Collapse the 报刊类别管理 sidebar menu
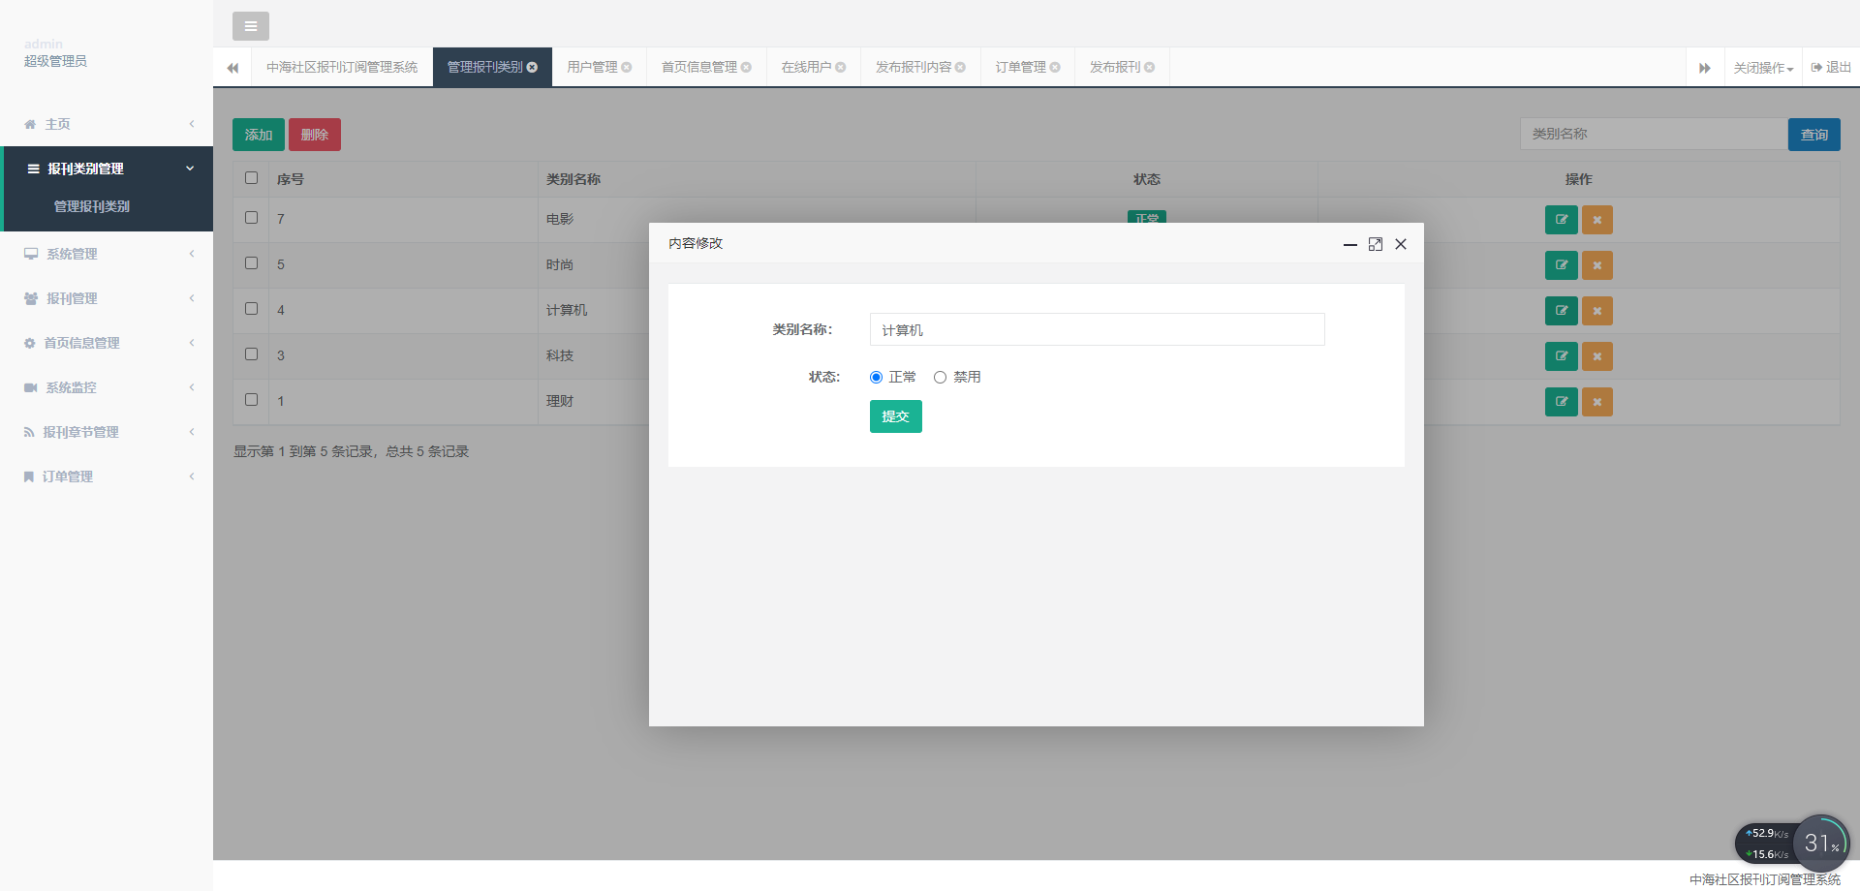Image resolution: width=1860 pixels, height=891 pixels. 108,169
